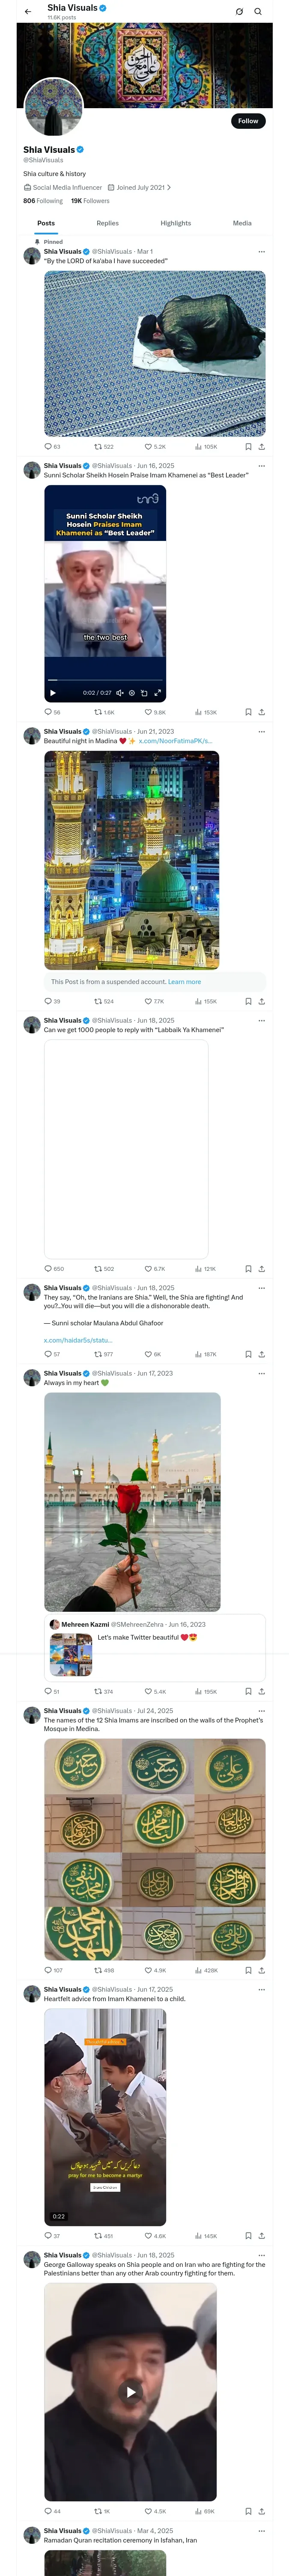Open the search icon in the header
Viewport: 289px width, 2576px height.
click(258, 12)
